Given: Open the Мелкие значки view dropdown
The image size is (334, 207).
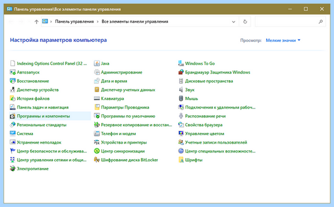Looking at the screenshot, I should point(283,40).
